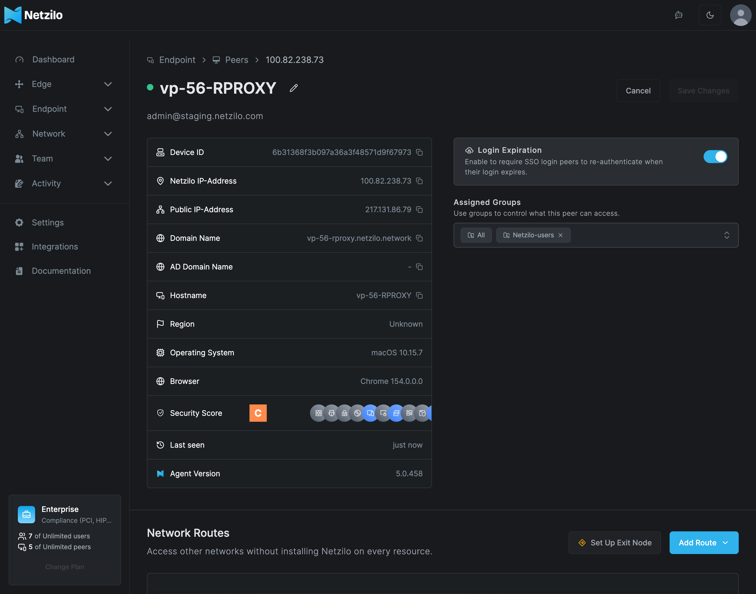Screen dimensions: 756x594
Task: Click the overlapping windows security icon
Action: 396,413
